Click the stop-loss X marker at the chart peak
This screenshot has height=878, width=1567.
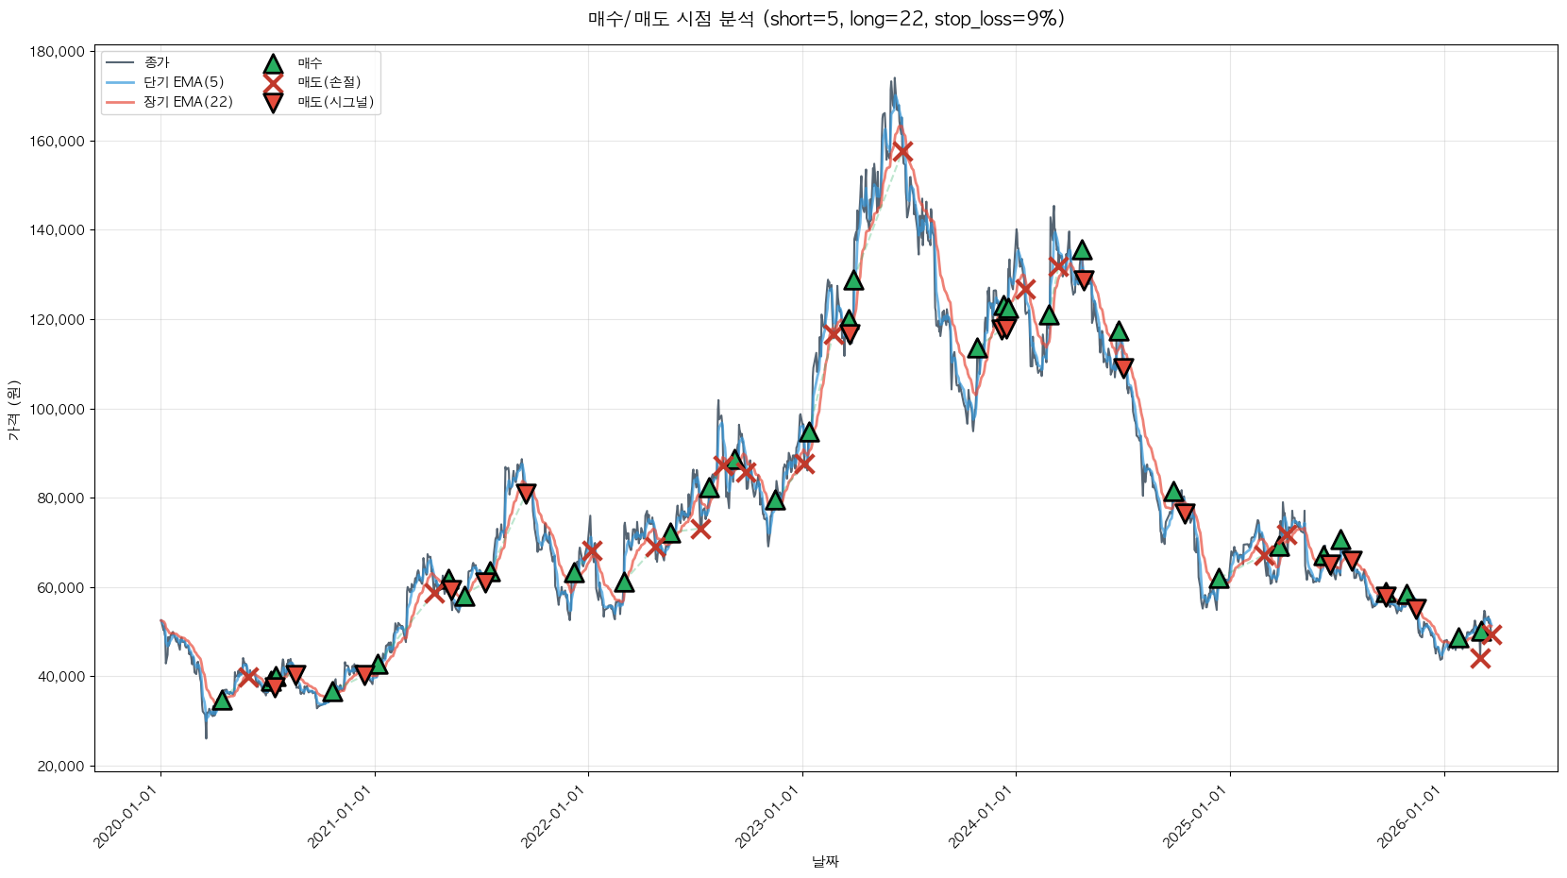point(902,151)
